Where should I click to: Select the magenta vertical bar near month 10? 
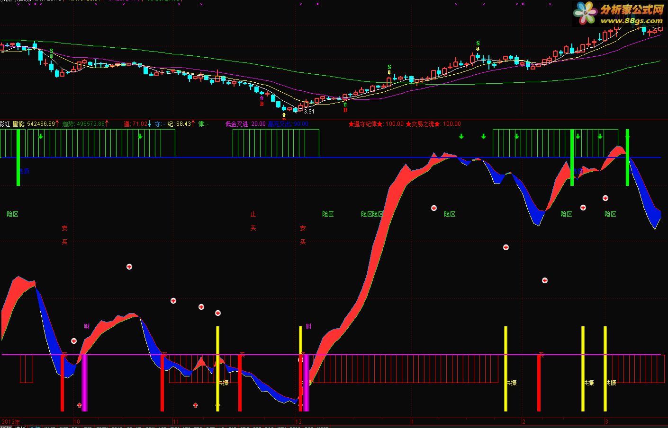coord(85,383)
